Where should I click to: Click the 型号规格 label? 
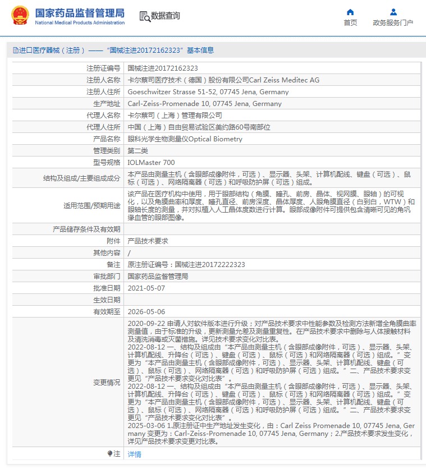point(107,163)
